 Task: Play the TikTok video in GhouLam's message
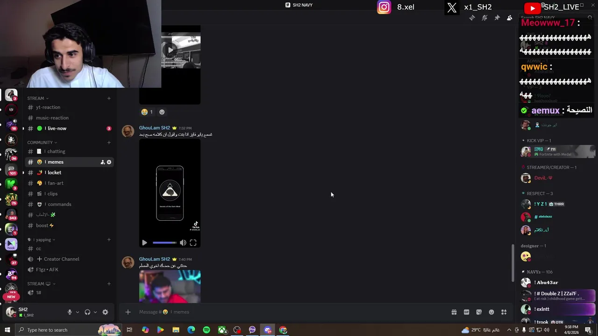(144, 243)
